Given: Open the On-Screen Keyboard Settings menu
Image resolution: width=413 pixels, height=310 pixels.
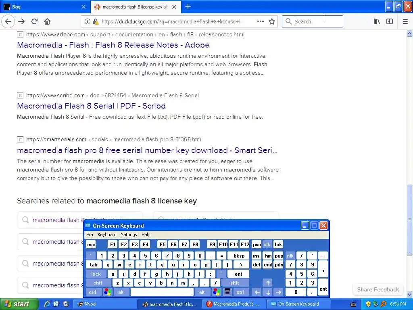Looking at the screenshot, I should click(129, 235).
